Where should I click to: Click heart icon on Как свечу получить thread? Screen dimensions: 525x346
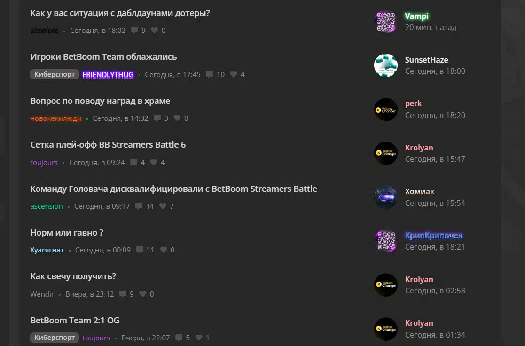[x=143, y=294]
